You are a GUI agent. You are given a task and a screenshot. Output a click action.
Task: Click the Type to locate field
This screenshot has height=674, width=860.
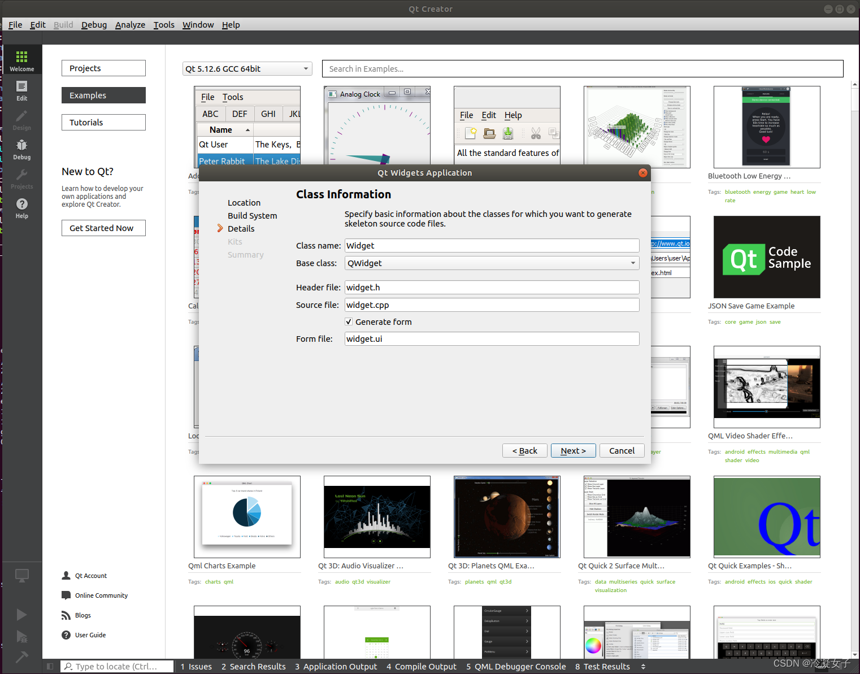[118, 667]
